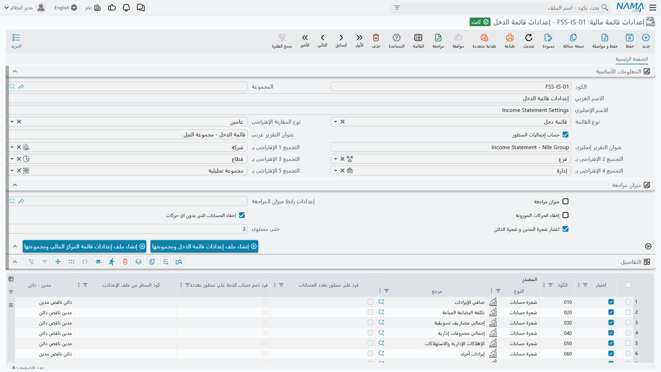Image resolution: width=661 pixels, height=372 pixels.
Task: Toggle إخفاء الحسابات التي بدون اي حركات checkbox
Action: [x=242, y=215]
